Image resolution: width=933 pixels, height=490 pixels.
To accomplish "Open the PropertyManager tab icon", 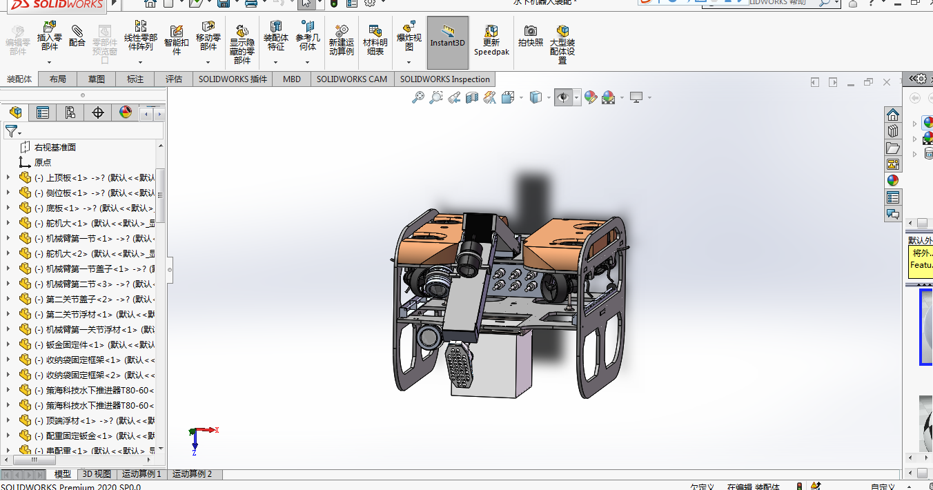I will tap(43, 112).
